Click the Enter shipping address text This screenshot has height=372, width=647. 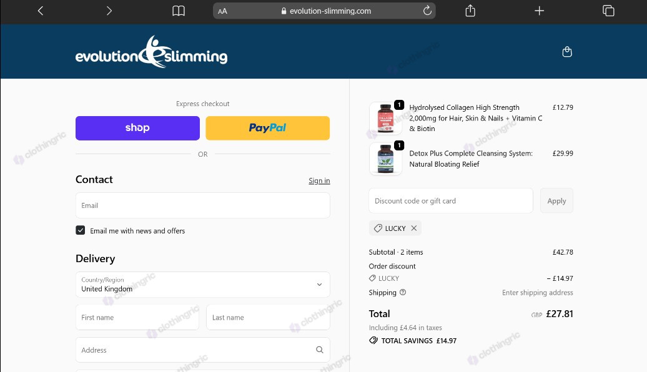(x=537, y=292)
